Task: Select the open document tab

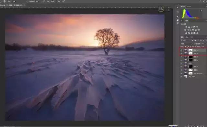Action: click(12, 5)
